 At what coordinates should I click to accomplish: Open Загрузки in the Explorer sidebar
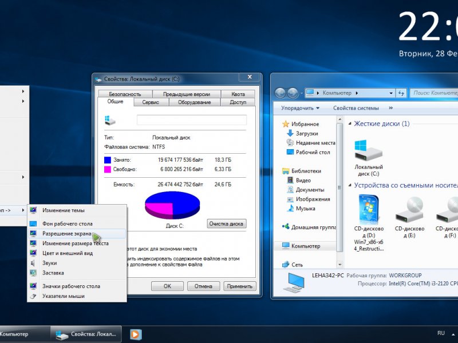pos(307,133)
